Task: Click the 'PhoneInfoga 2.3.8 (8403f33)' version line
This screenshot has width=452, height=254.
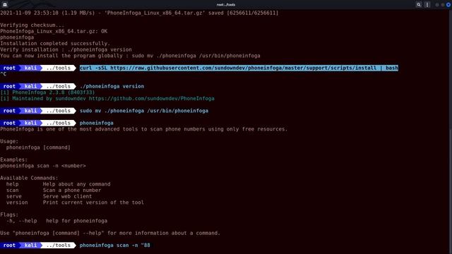Action: [47, 92]
